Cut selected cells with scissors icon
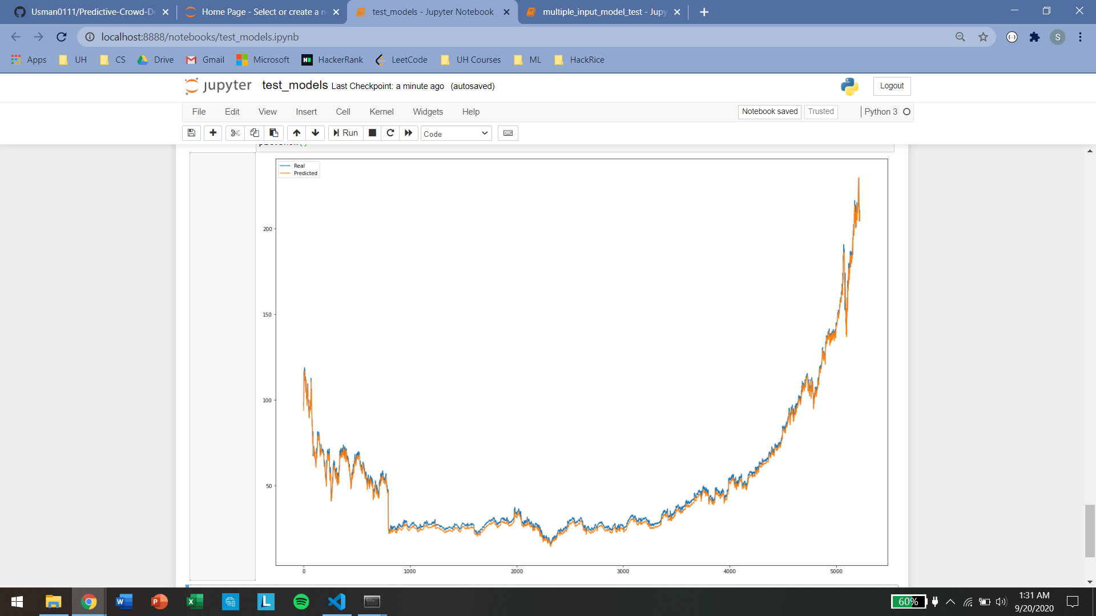Screen dimensions: 1096x616 pyautogui.click(x=235, y=133)
